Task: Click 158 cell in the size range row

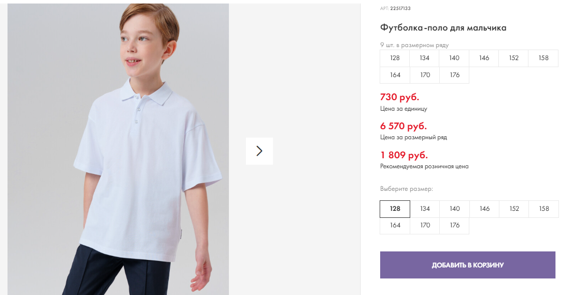Action: [543, 58]
